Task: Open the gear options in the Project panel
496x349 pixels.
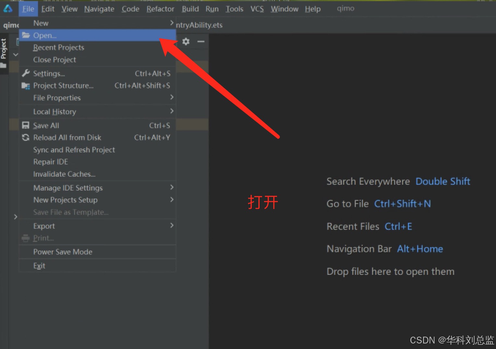Action: click(186, 42)
